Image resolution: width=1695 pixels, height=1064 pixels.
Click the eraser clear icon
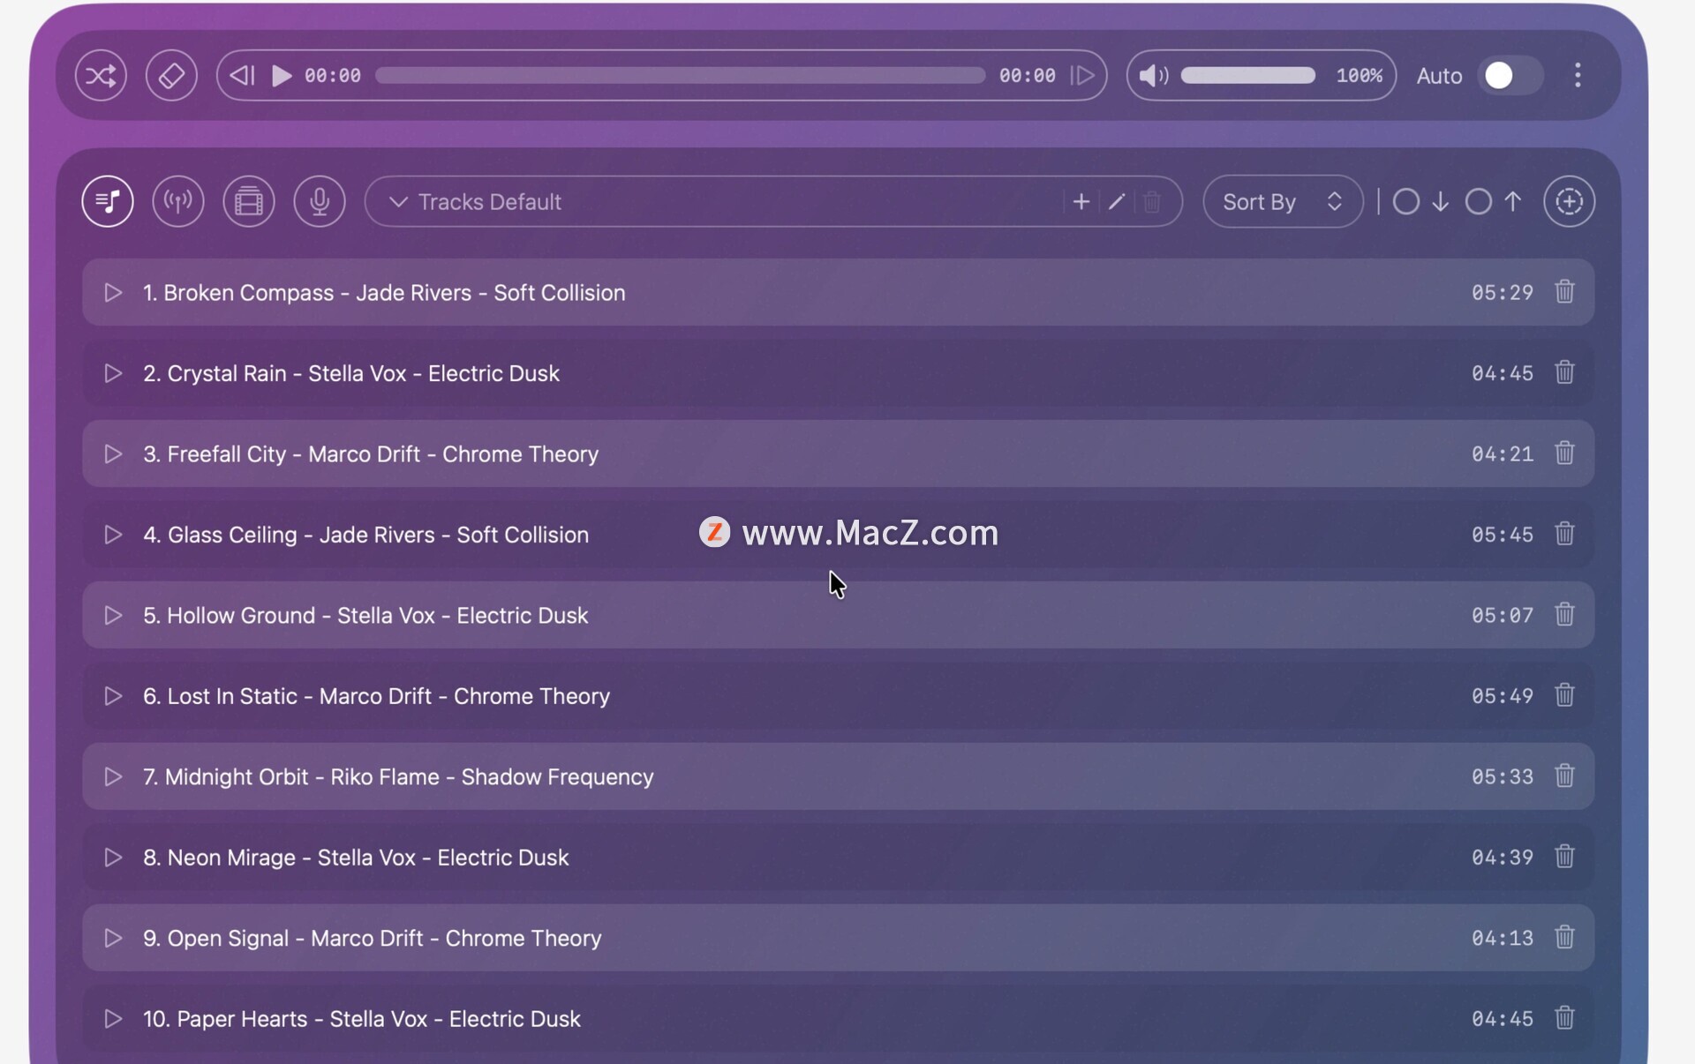click(171, 76)
